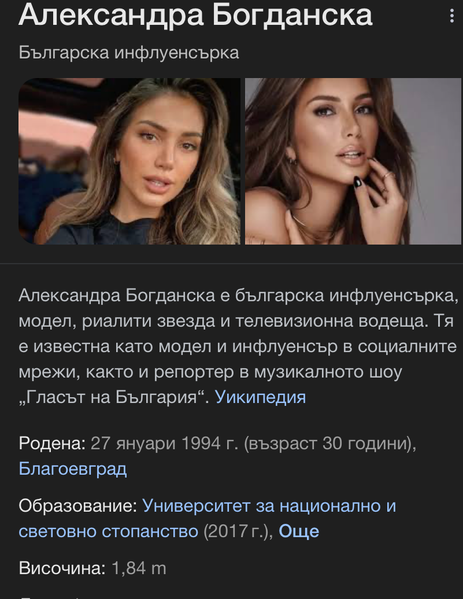Follow the Уикипедия source link
This screenshot has width=463, height=599.
(260, 397)
